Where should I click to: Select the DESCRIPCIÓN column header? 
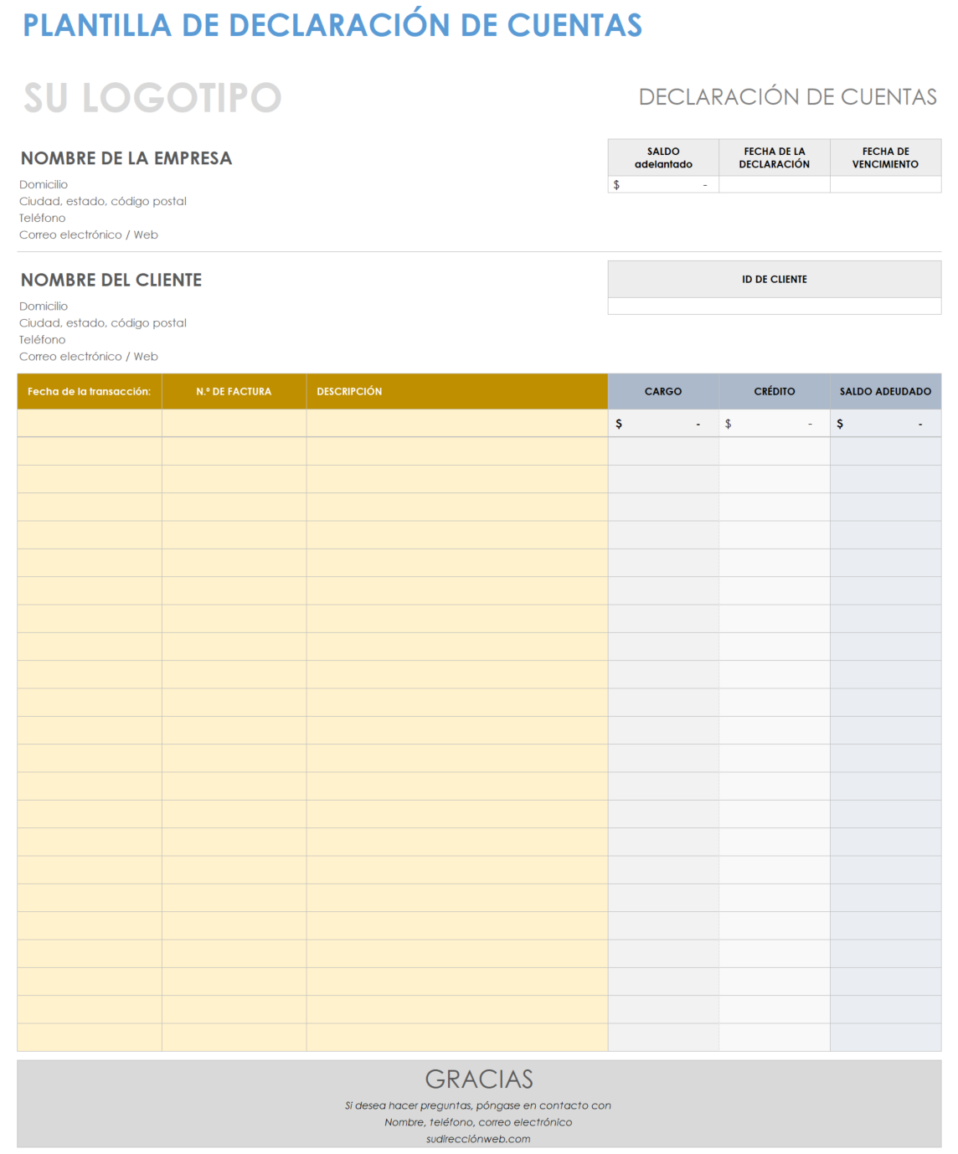coord(348,391)
